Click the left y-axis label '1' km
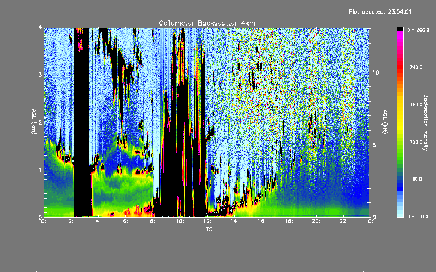 pos(40,170)
